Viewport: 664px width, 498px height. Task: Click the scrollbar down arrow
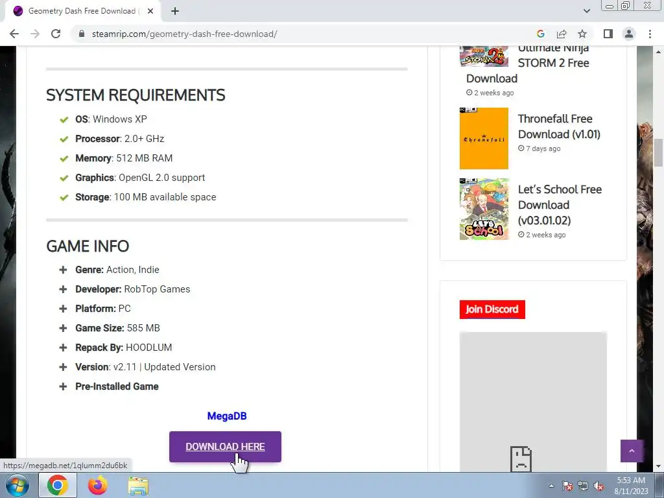coord(658,467)
